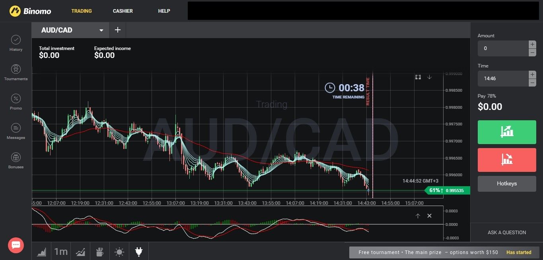Viewport: 543px width, 260px height.
Task: Click the Binomo logo
Action: 30,11
